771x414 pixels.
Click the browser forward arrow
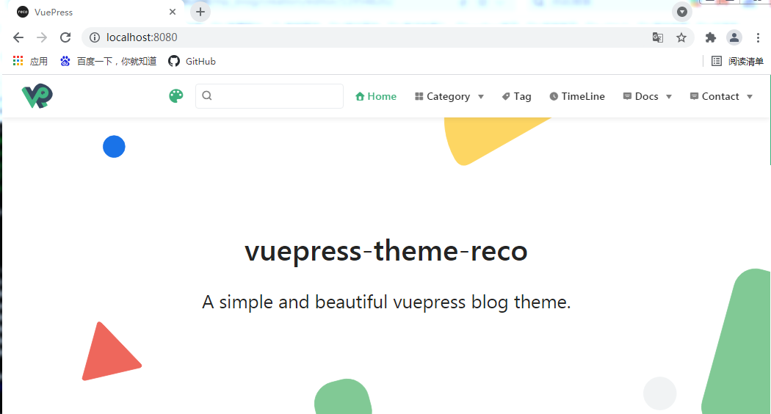coord(42,37)
